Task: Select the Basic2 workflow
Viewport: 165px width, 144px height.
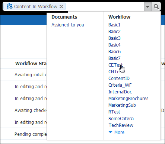Action: tap(114, 32)
